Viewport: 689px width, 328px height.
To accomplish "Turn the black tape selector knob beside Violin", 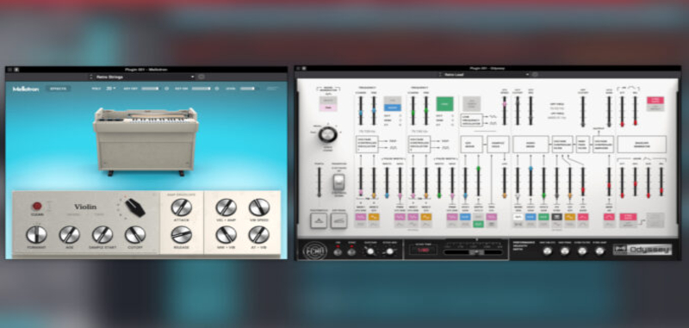I will (x=135, y=207).
